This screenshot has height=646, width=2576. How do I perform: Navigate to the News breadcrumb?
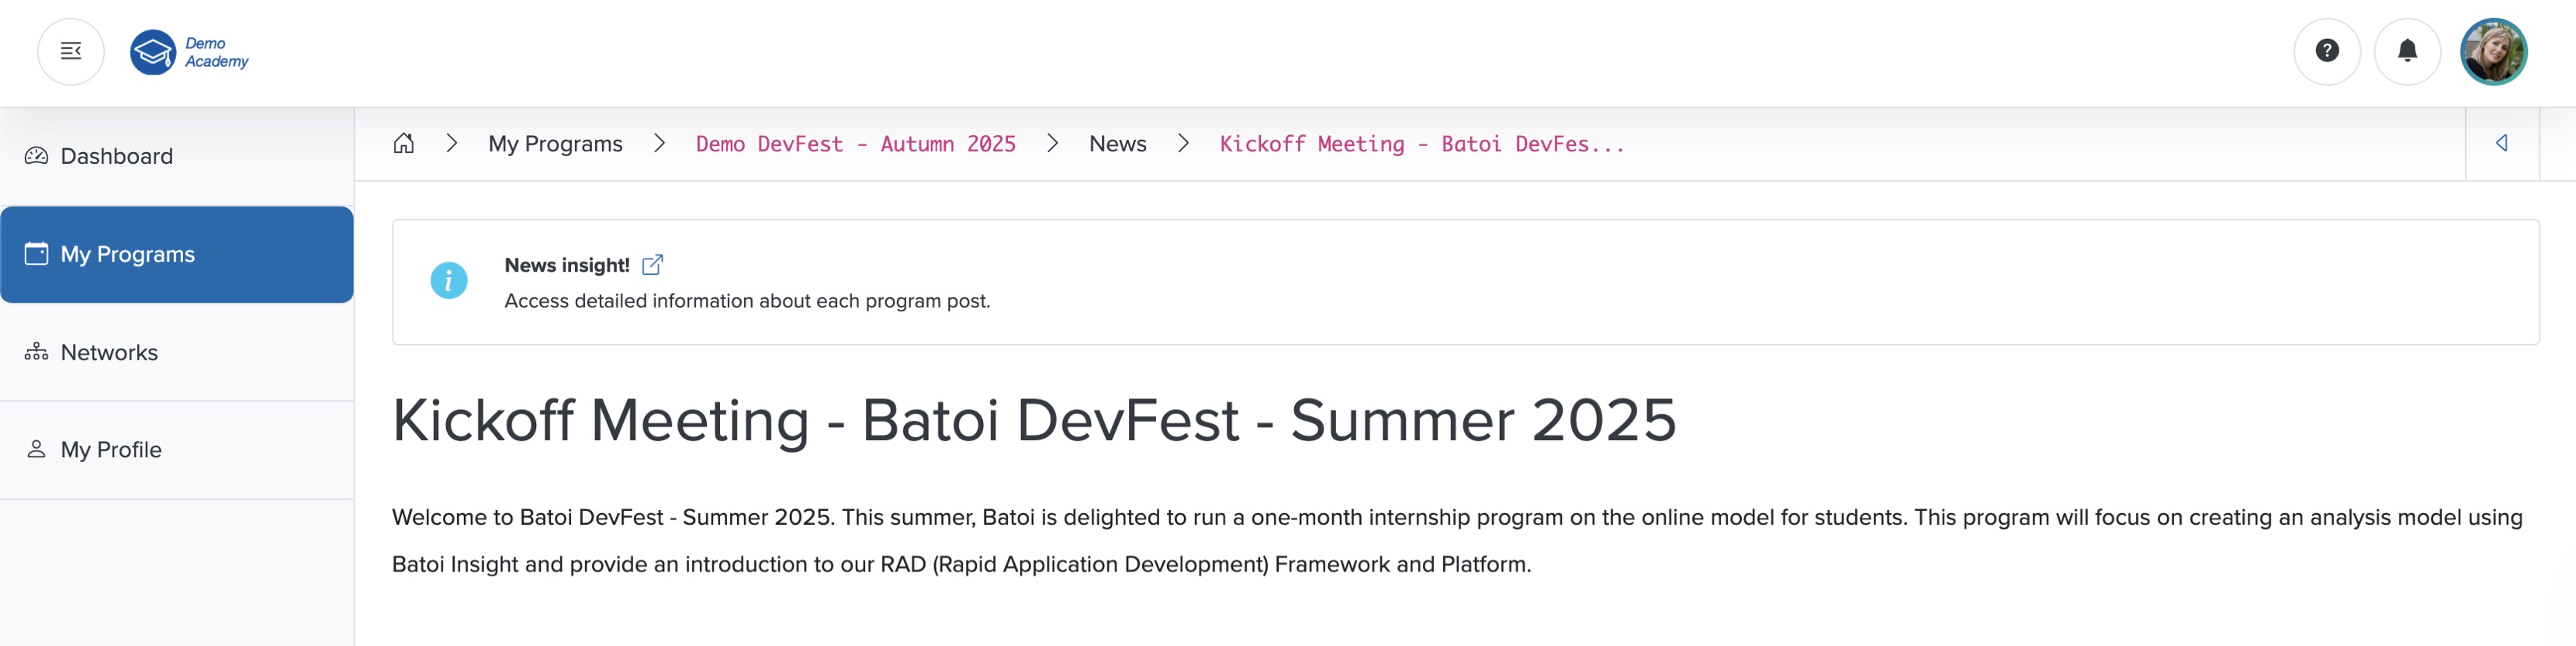[1117, 144]
